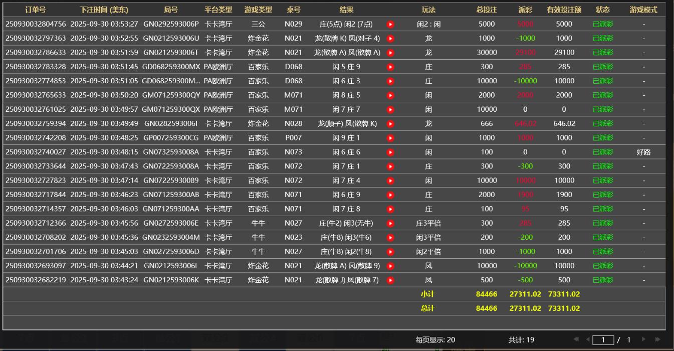Select the truncated round number GD068259300M...

(x=171, y=81)
